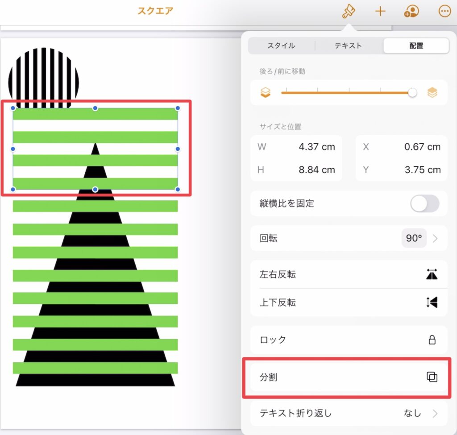Click the top-center selection handle

click(96, 108)
